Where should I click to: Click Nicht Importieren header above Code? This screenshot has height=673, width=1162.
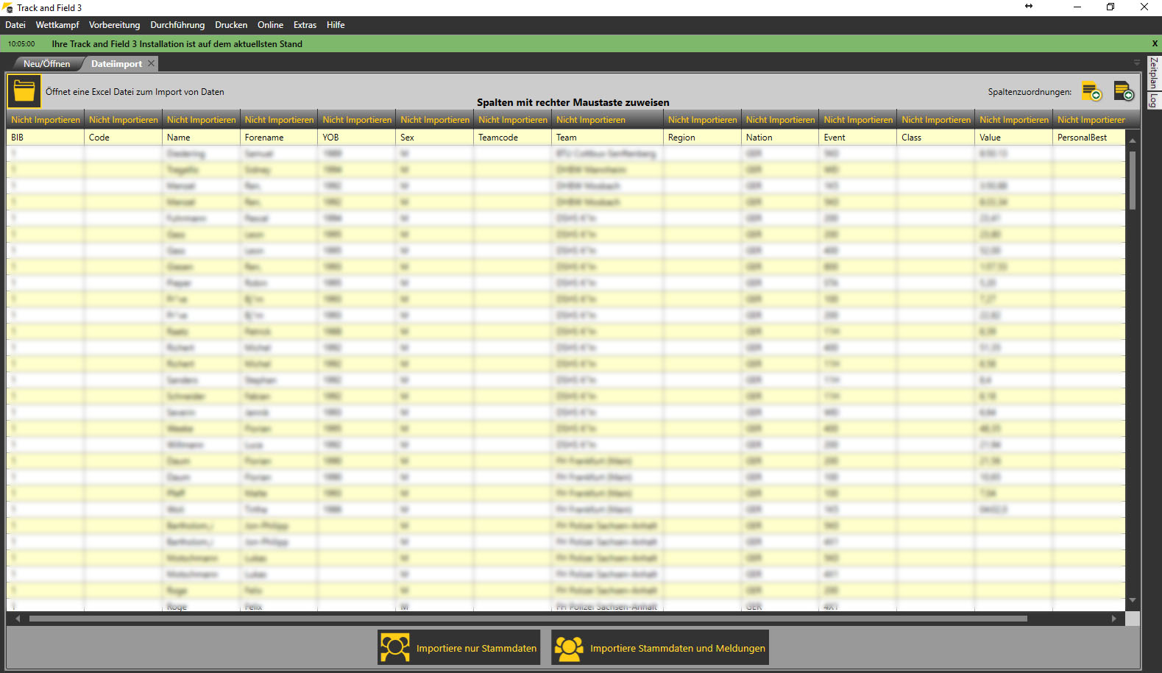point(123,119)
